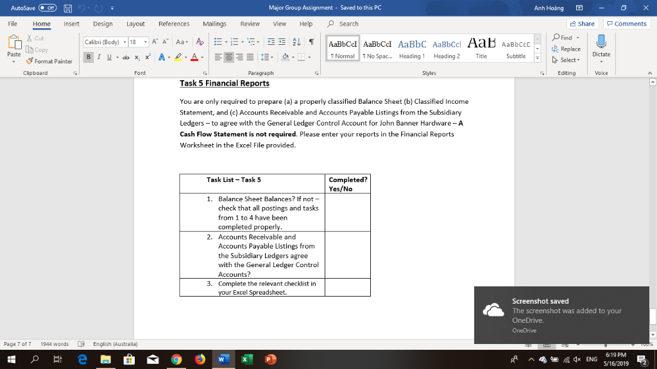Toggle bold formatting
This screenshot has width=657, height=369.
[89, 56]
